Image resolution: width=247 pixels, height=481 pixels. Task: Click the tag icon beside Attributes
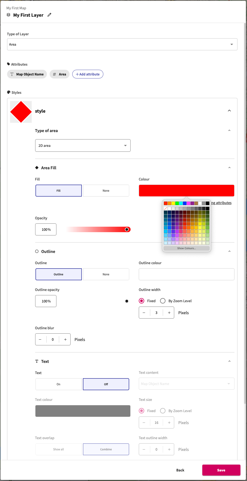(x=8, y=64)
